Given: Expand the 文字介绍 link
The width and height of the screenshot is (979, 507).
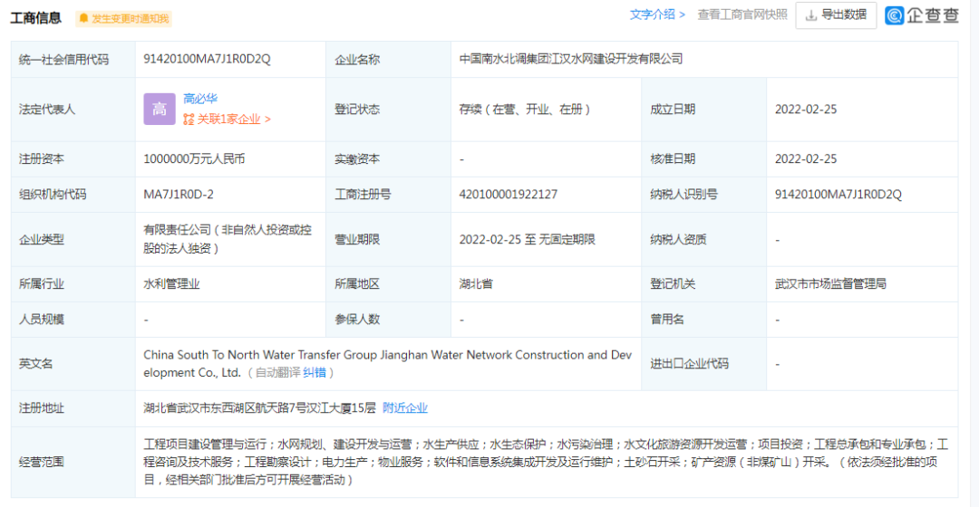Looking at the screenshot, I should (657, 14).
